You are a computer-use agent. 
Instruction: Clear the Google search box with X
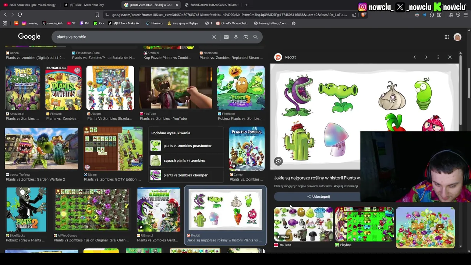(x=214, y=37)
